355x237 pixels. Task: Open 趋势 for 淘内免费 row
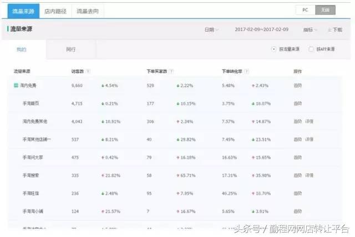tap(298, 85)
